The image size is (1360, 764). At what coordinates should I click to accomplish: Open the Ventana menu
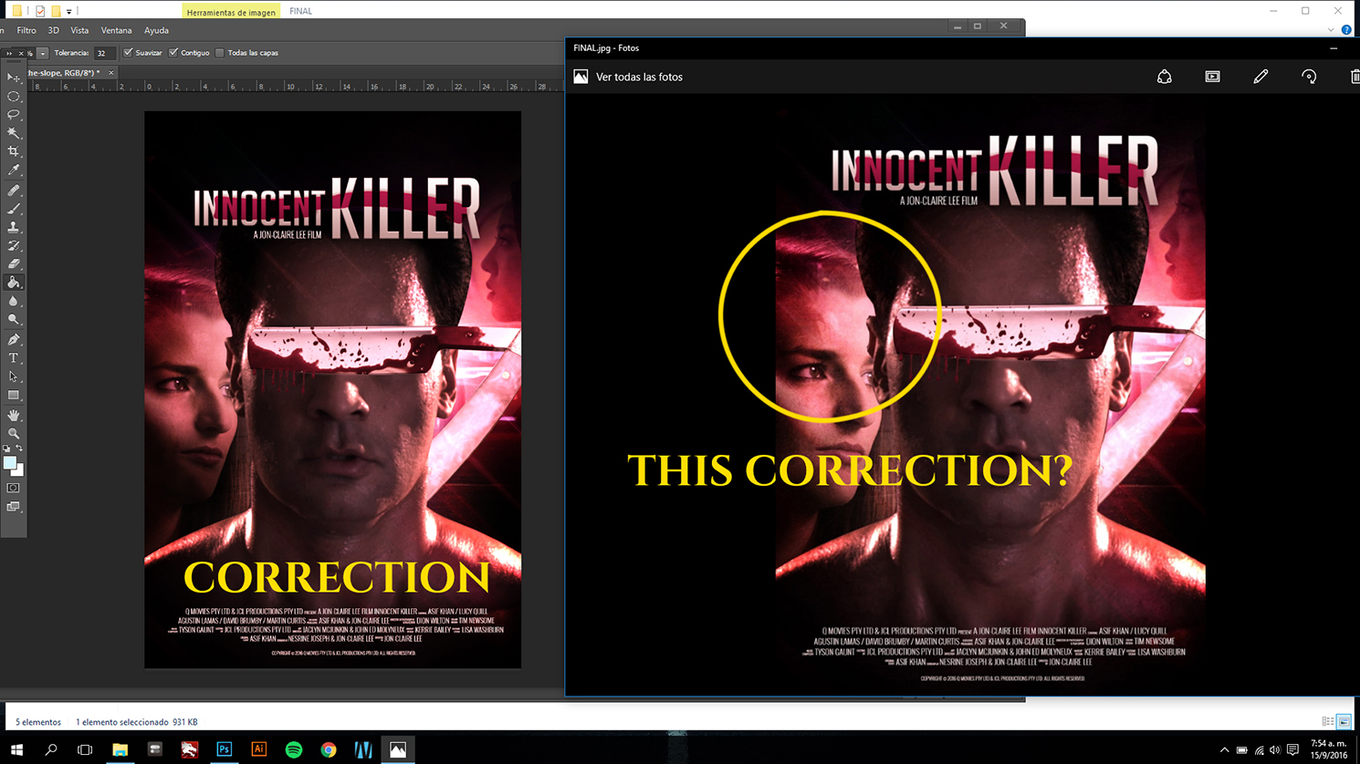[116, 30]
